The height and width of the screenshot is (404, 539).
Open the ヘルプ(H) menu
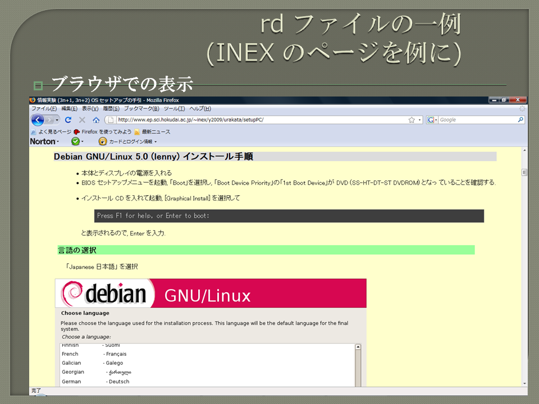pos(200,108)
